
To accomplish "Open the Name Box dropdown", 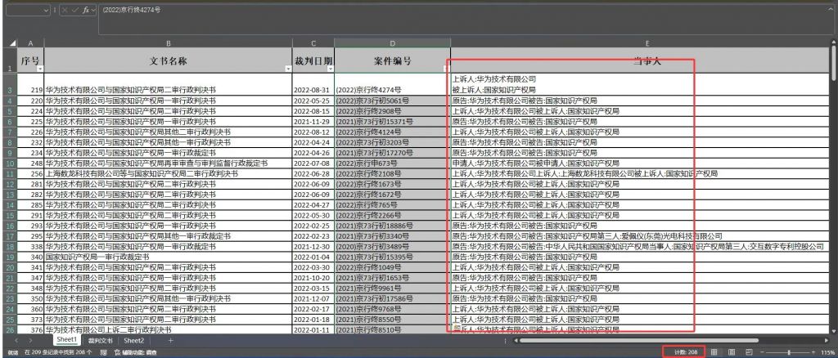I will (46, 10).
